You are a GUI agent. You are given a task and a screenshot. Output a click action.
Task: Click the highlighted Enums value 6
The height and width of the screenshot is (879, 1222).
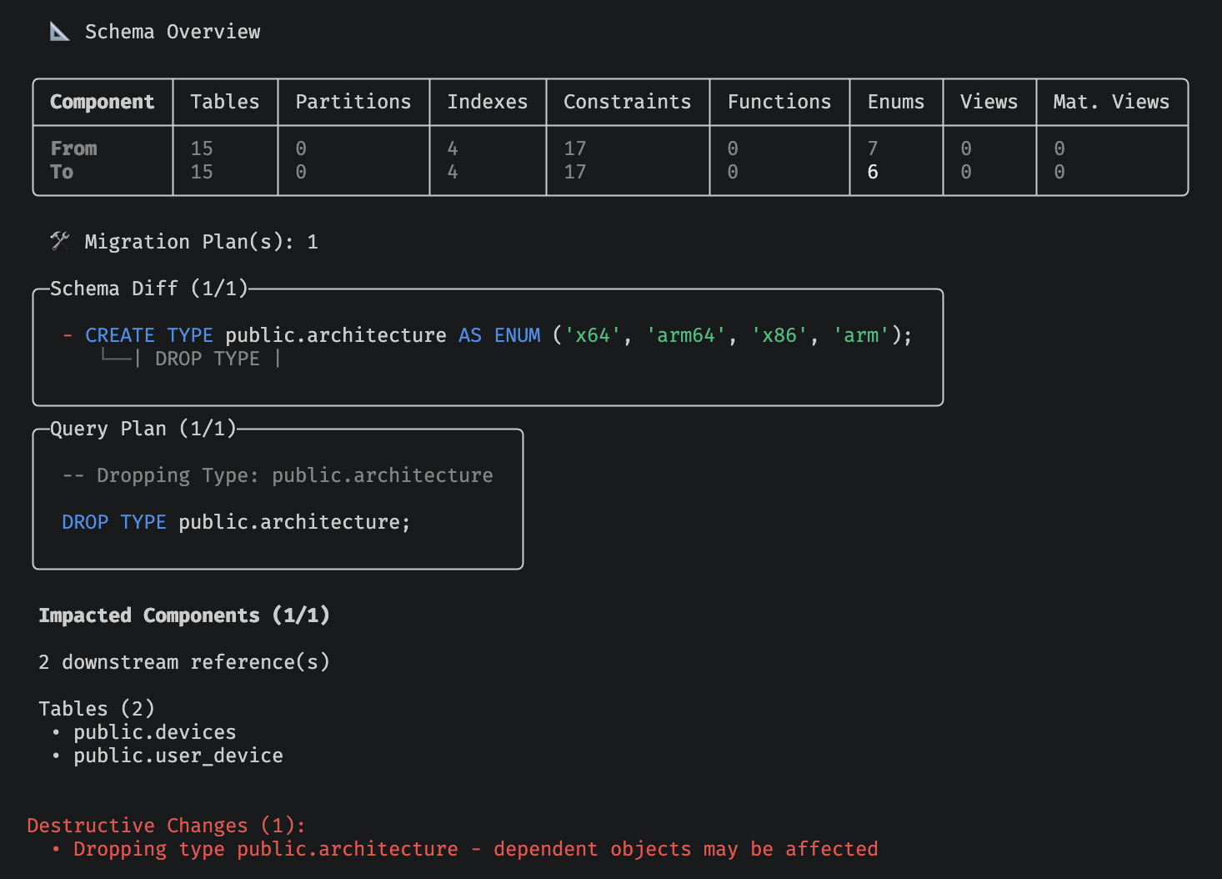[x=873, y=172]
